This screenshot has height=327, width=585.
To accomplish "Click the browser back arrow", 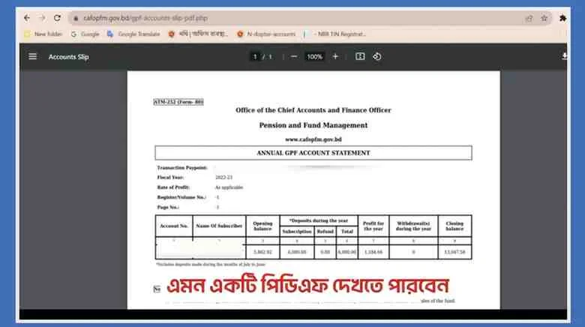I will 27,18.
